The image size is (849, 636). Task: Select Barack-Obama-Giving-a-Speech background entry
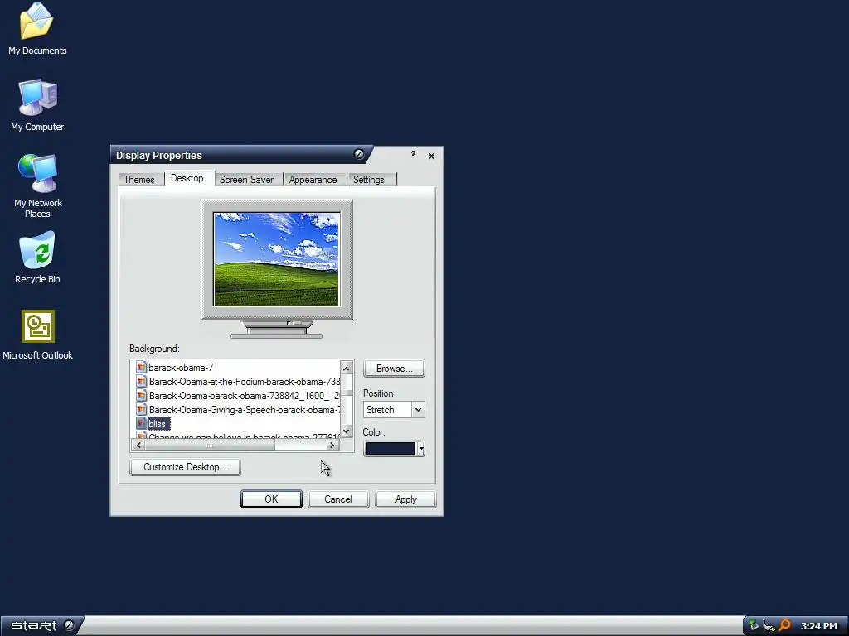click(245, 410)
